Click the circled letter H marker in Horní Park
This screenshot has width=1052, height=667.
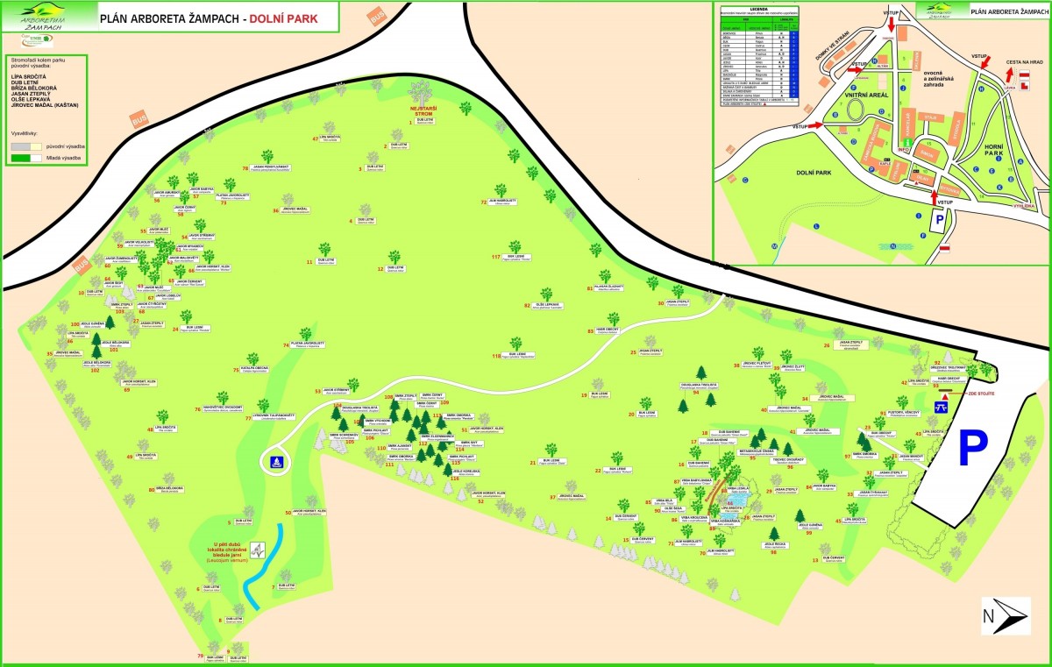click(x=982, y=89)
